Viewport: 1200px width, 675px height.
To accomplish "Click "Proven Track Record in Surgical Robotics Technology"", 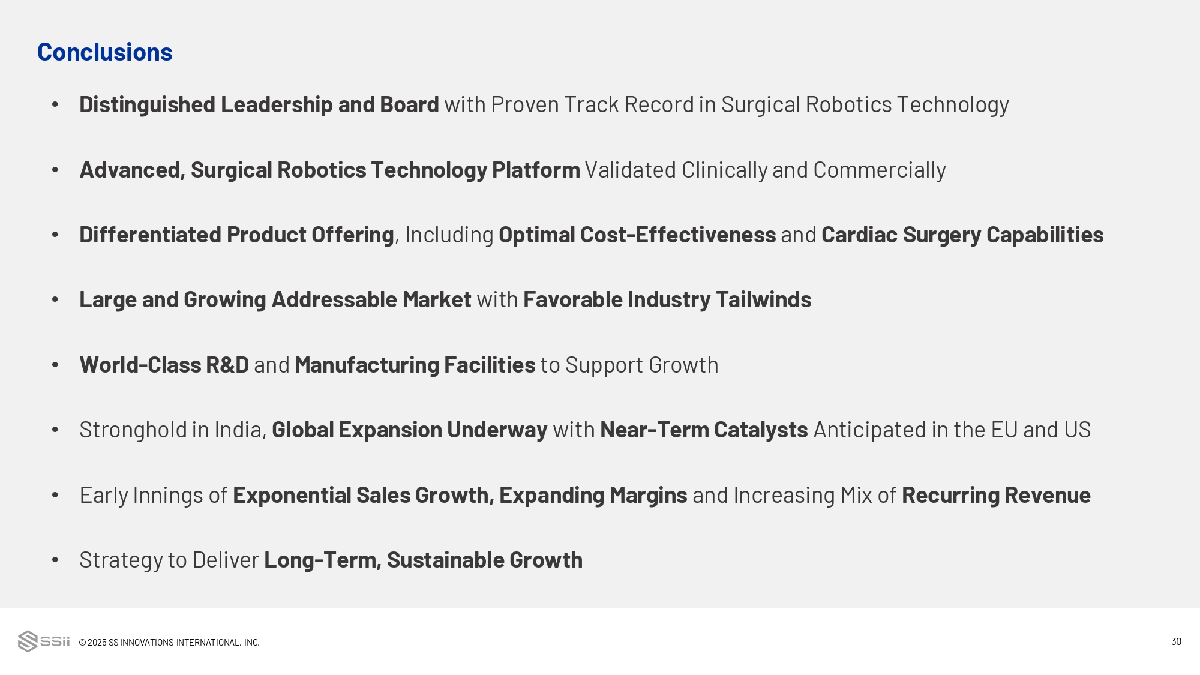I will [x=749, y=105].
